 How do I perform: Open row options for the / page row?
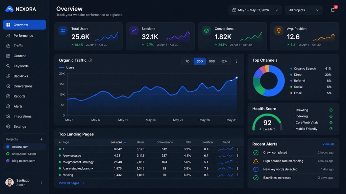[x=238, y=149]
